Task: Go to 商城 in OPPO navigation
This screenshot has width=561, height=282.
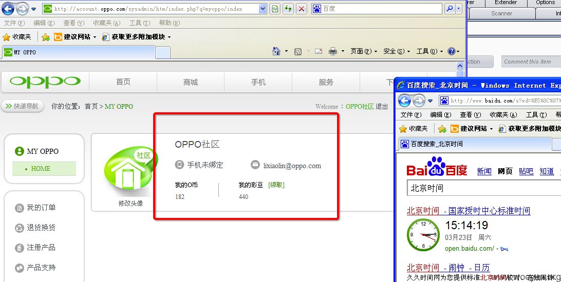Action: pyautogui.click(x=191, y=82)
